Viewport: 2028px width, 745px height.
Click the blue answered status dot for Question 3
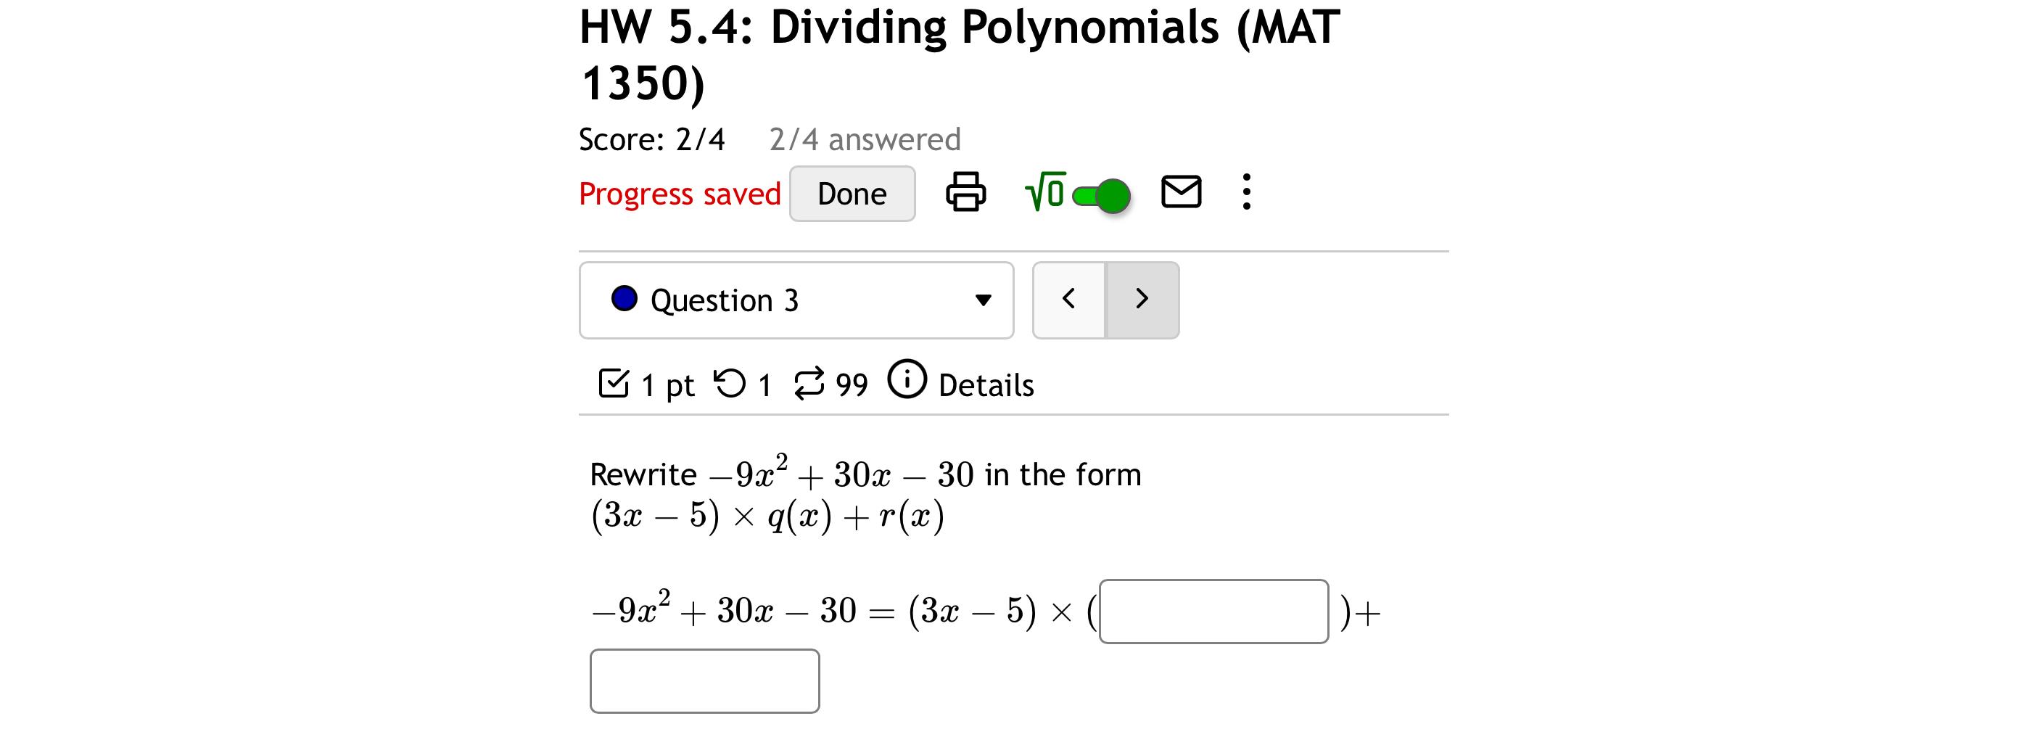(625, 300)
